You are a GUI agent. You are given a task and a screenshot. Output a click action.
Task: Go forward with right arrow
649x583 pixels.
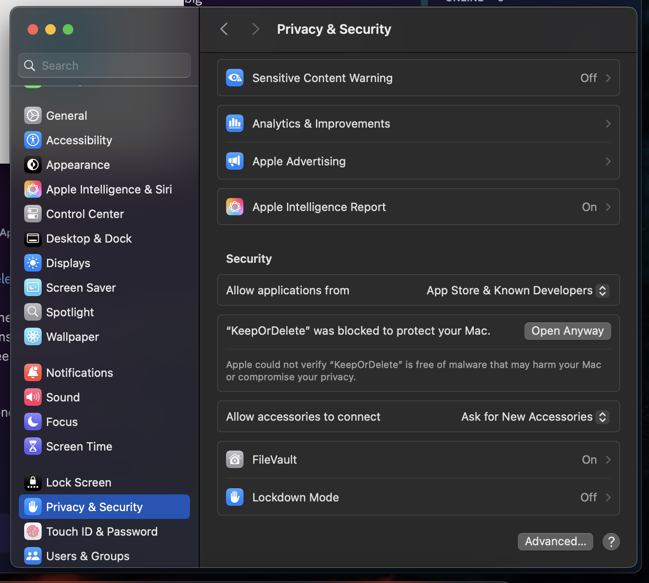255,29
